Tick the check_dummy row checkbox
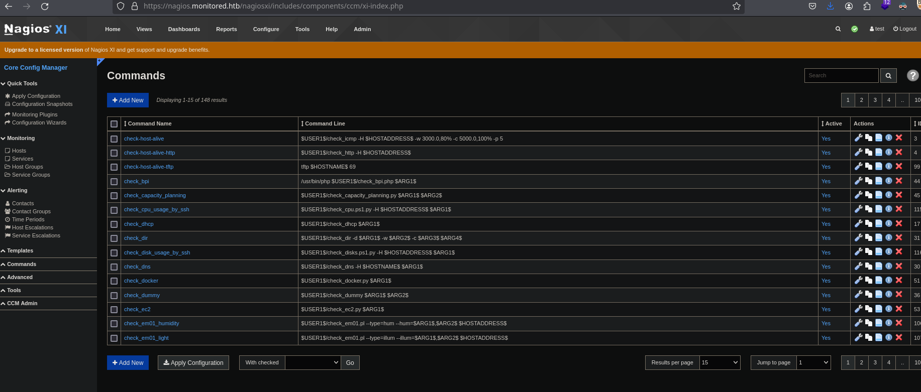The image size is (921, 392). click(x=114, y=296)
